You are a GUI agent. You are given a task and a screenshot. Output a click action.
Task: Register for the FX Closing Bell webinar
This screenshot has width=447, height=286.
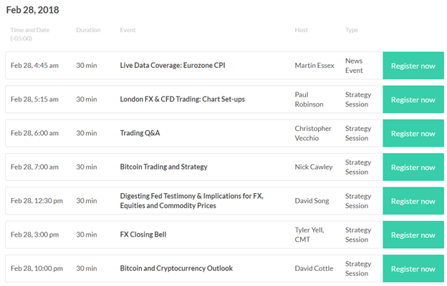click(x=413, y=235)
